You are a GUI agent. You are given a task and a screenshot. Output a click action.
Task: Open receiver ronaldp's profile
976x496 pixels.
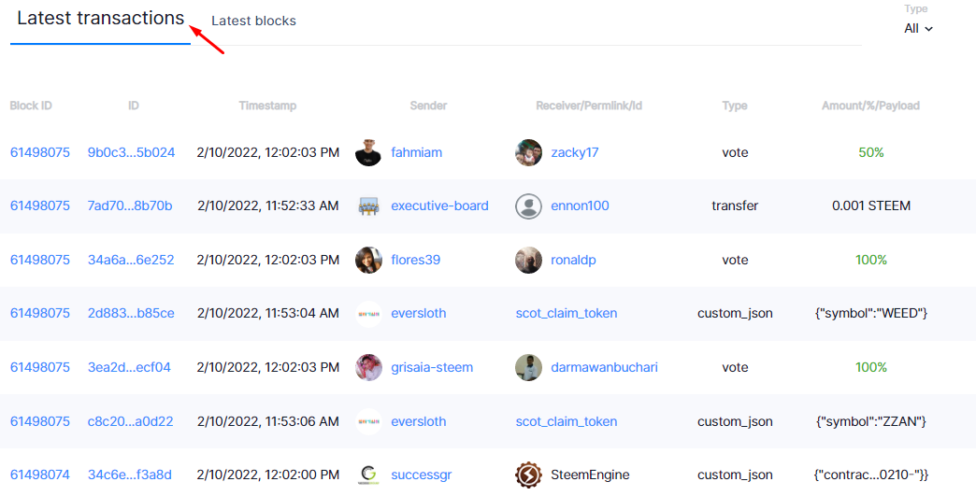click(573, 260)
